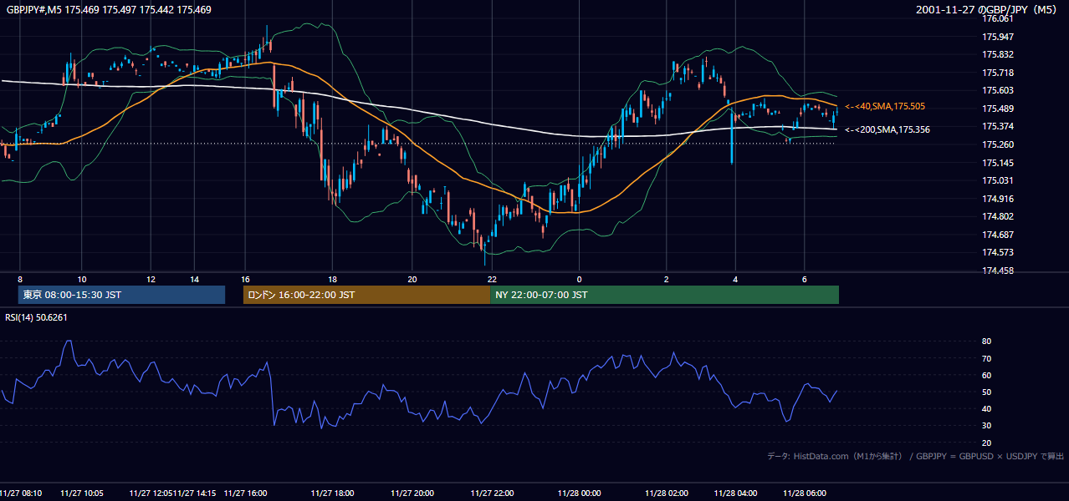
Task: Click price axis value 174.802
Action: pos(998,216)
